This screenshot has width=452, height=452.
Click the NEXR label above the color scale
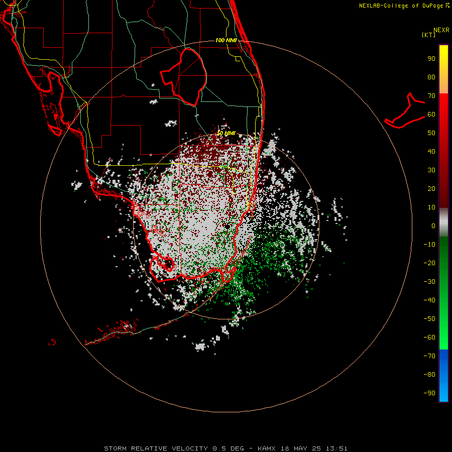tap(441, 30)
